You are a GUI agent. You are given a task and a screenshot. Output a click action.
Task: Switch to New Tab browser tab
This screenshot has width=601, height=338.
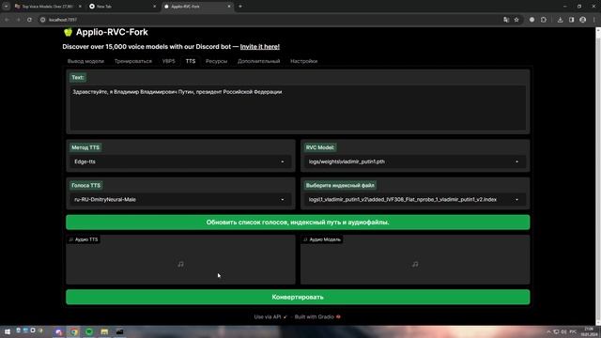123,7
